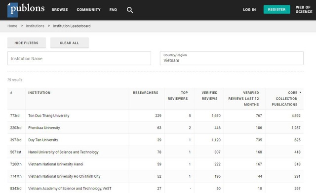
Task: Click core publications value 1,287
Action: (x=296, y=128)
